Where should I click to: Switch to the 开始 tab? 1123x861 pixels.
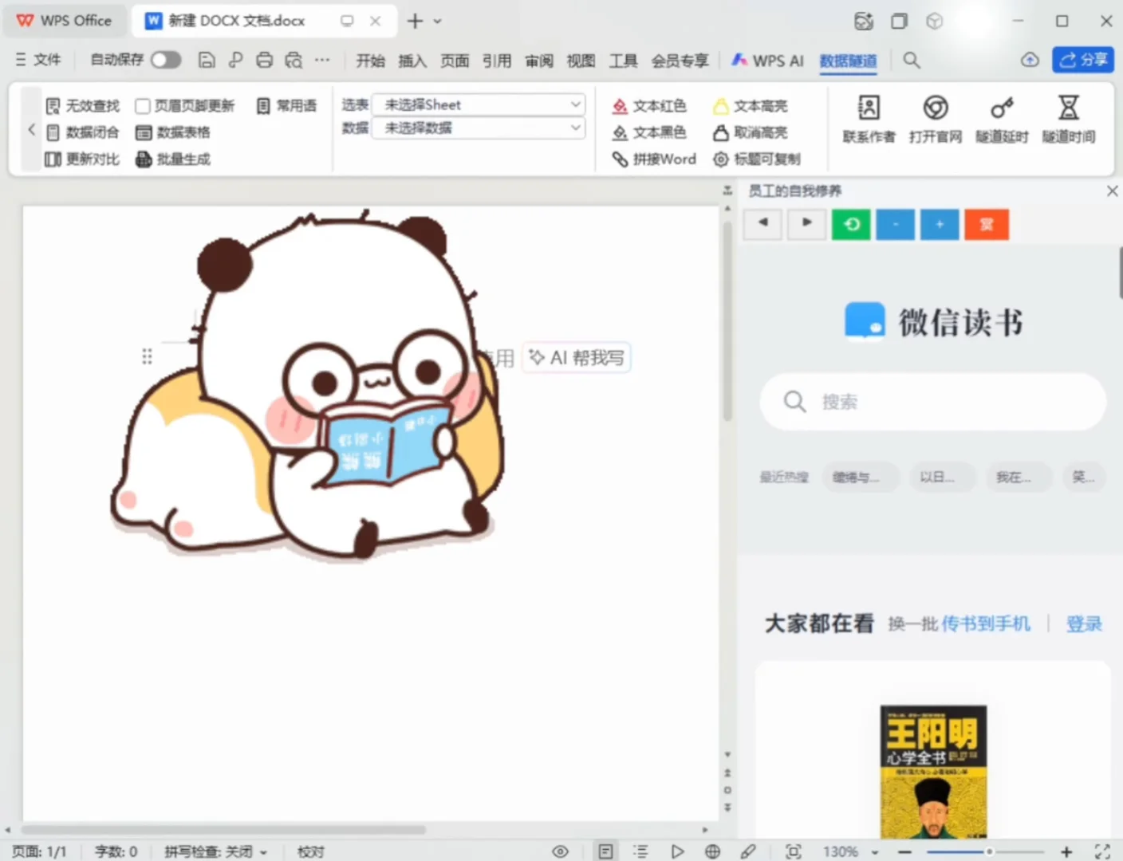(x=370, y=61)
